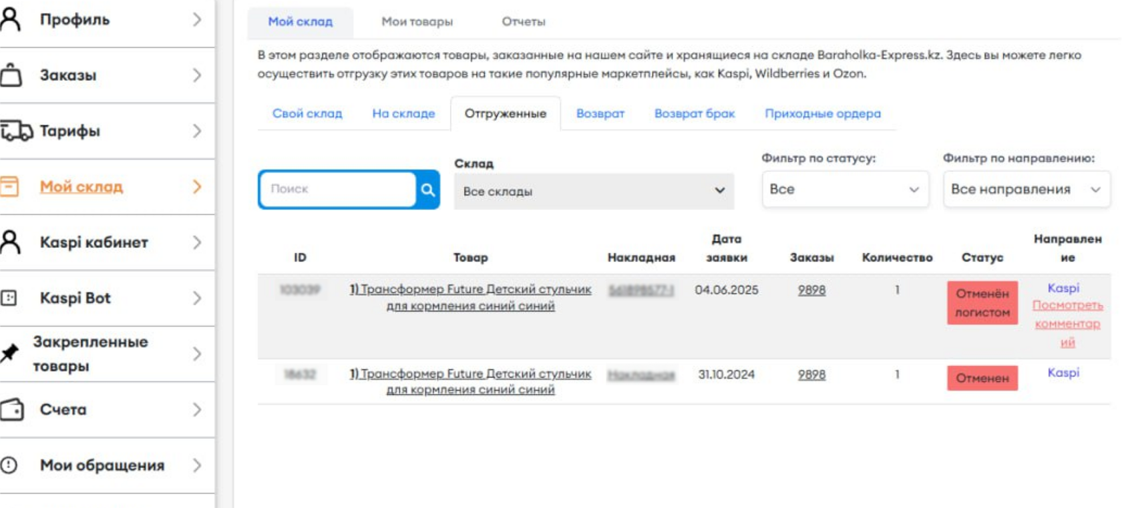Click the Мой склад box icon
This screenshot has width=1122, height=508.
pos(9,186)
